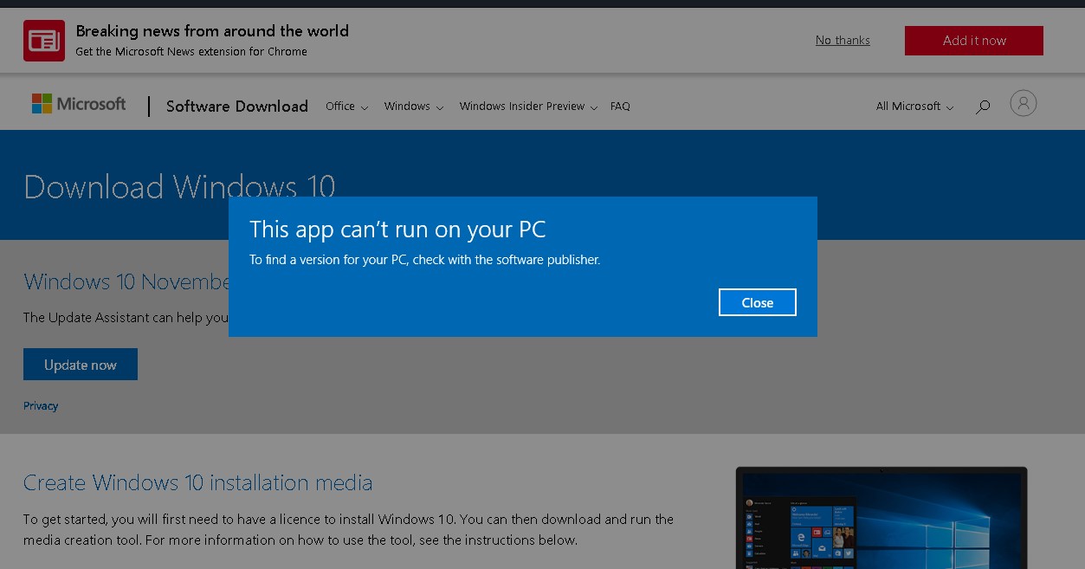Open the account sign-in avatar icon
The width and height of the screenshot is (1085, 569).
pyautogui.click(x=1023, y=104)
